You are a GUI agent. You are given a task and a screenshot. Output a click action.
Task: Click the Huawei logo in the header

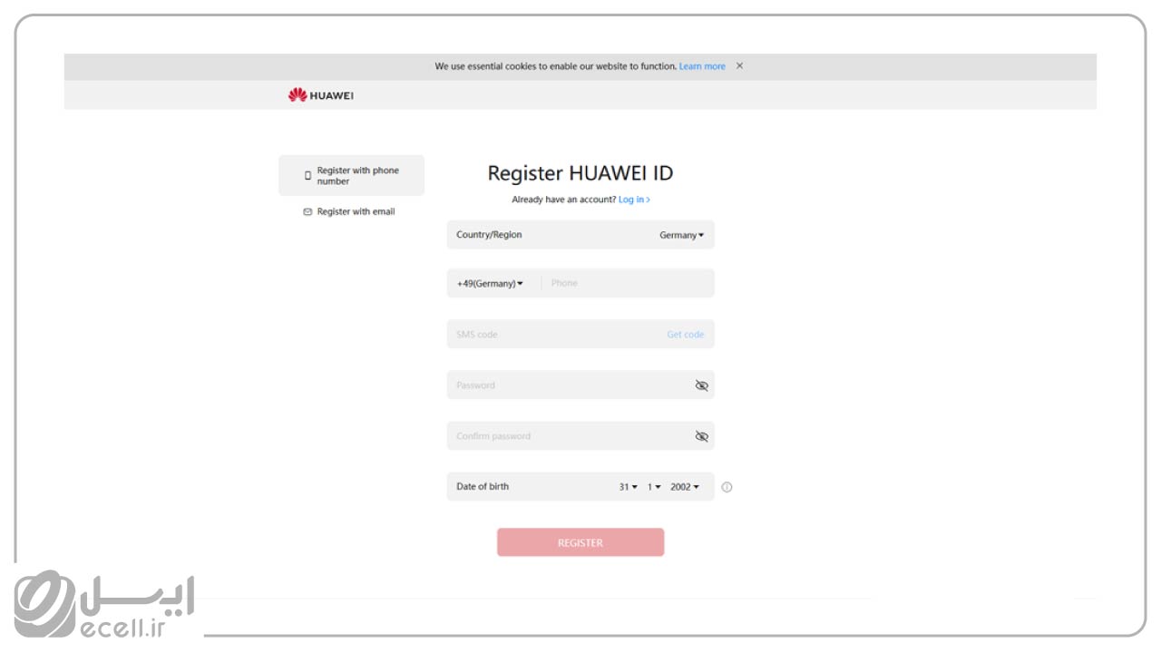[x=321, y=95]
